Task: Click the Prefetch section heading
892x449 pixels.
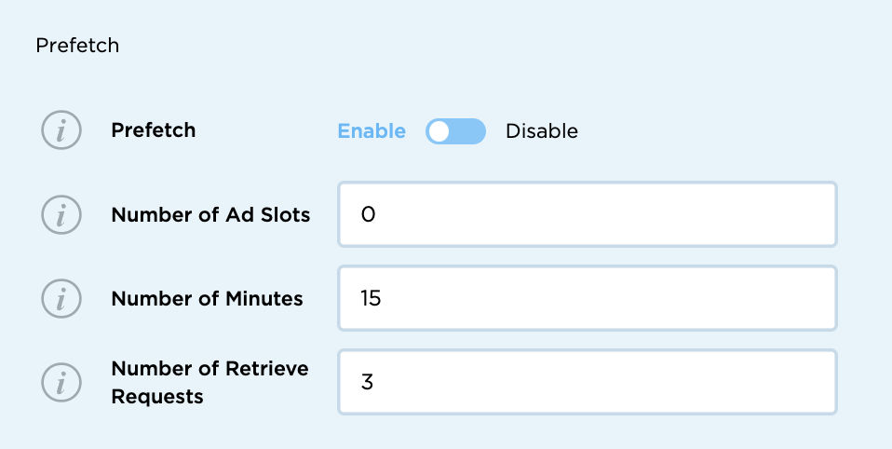Action: pos(77,45)
